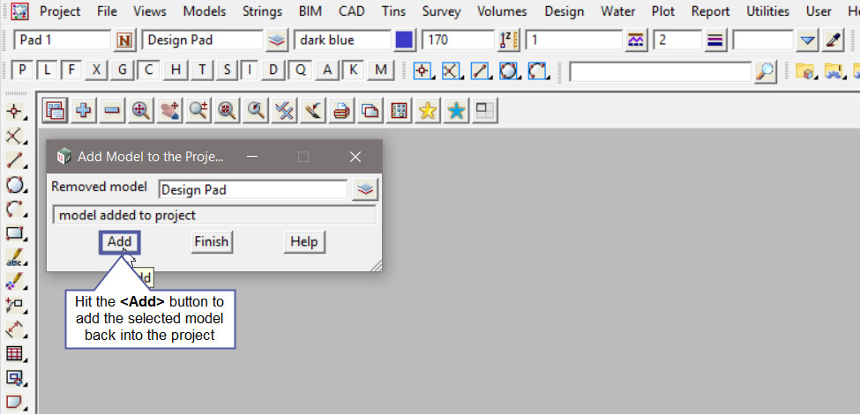The image size is (860, 414).
Task: Open model list beside Removed model field
Action: (x=365, y=189)
